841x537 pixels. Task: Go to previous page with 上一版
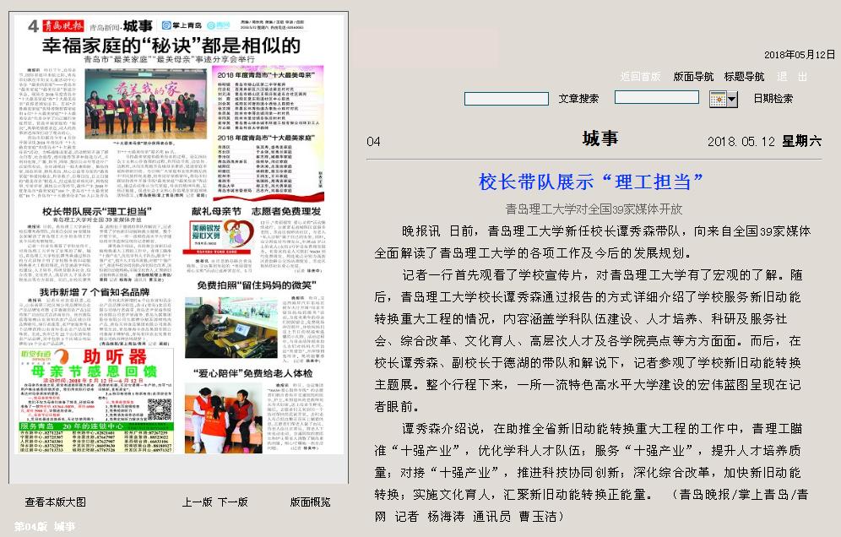point(197,502)
